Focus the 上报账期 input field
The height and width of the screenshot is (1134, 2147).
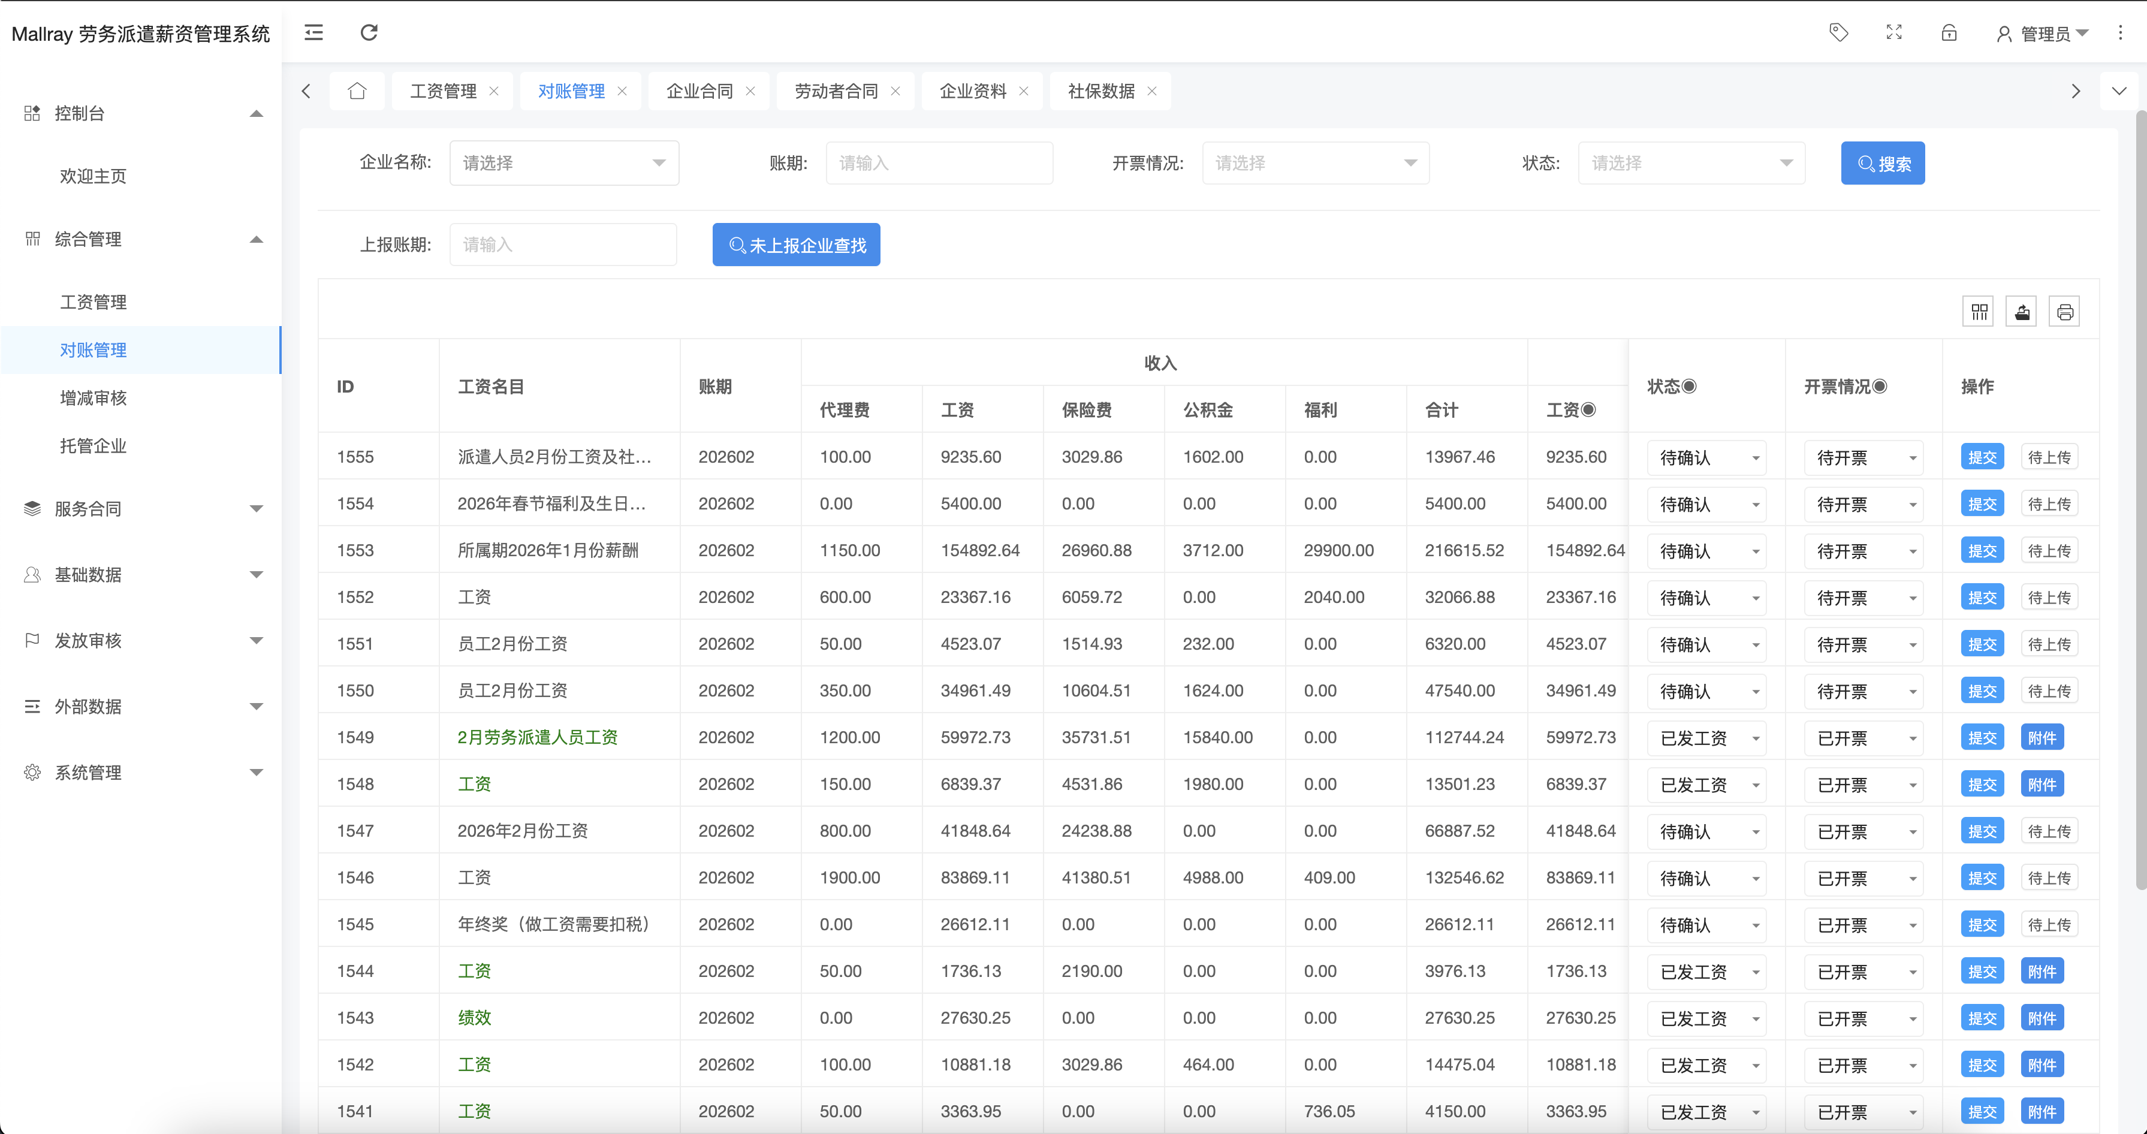[x=563, y=244]
